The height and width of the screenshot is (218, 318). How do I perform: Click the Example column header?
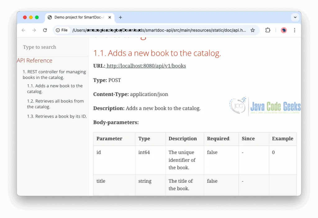coord(283,138)
